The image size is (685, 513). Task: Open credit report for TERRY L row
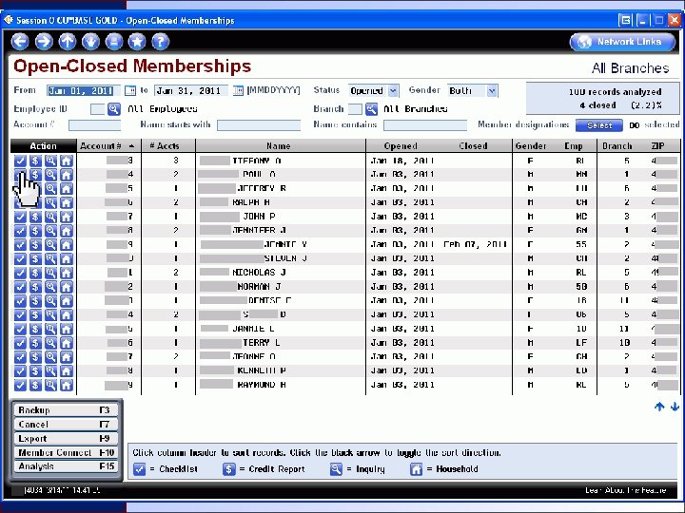coord(35,343)
